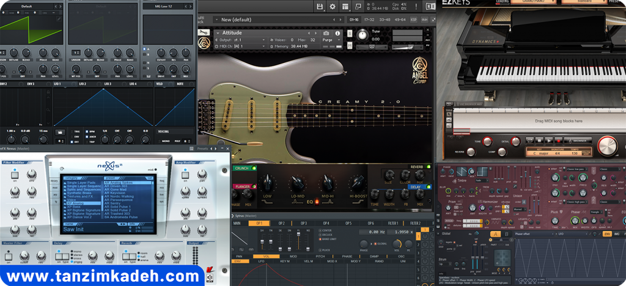This screenshot has width=626, height=286.
Task: Select OP 2 tab in Sytrus
Action: pos(281,224)
